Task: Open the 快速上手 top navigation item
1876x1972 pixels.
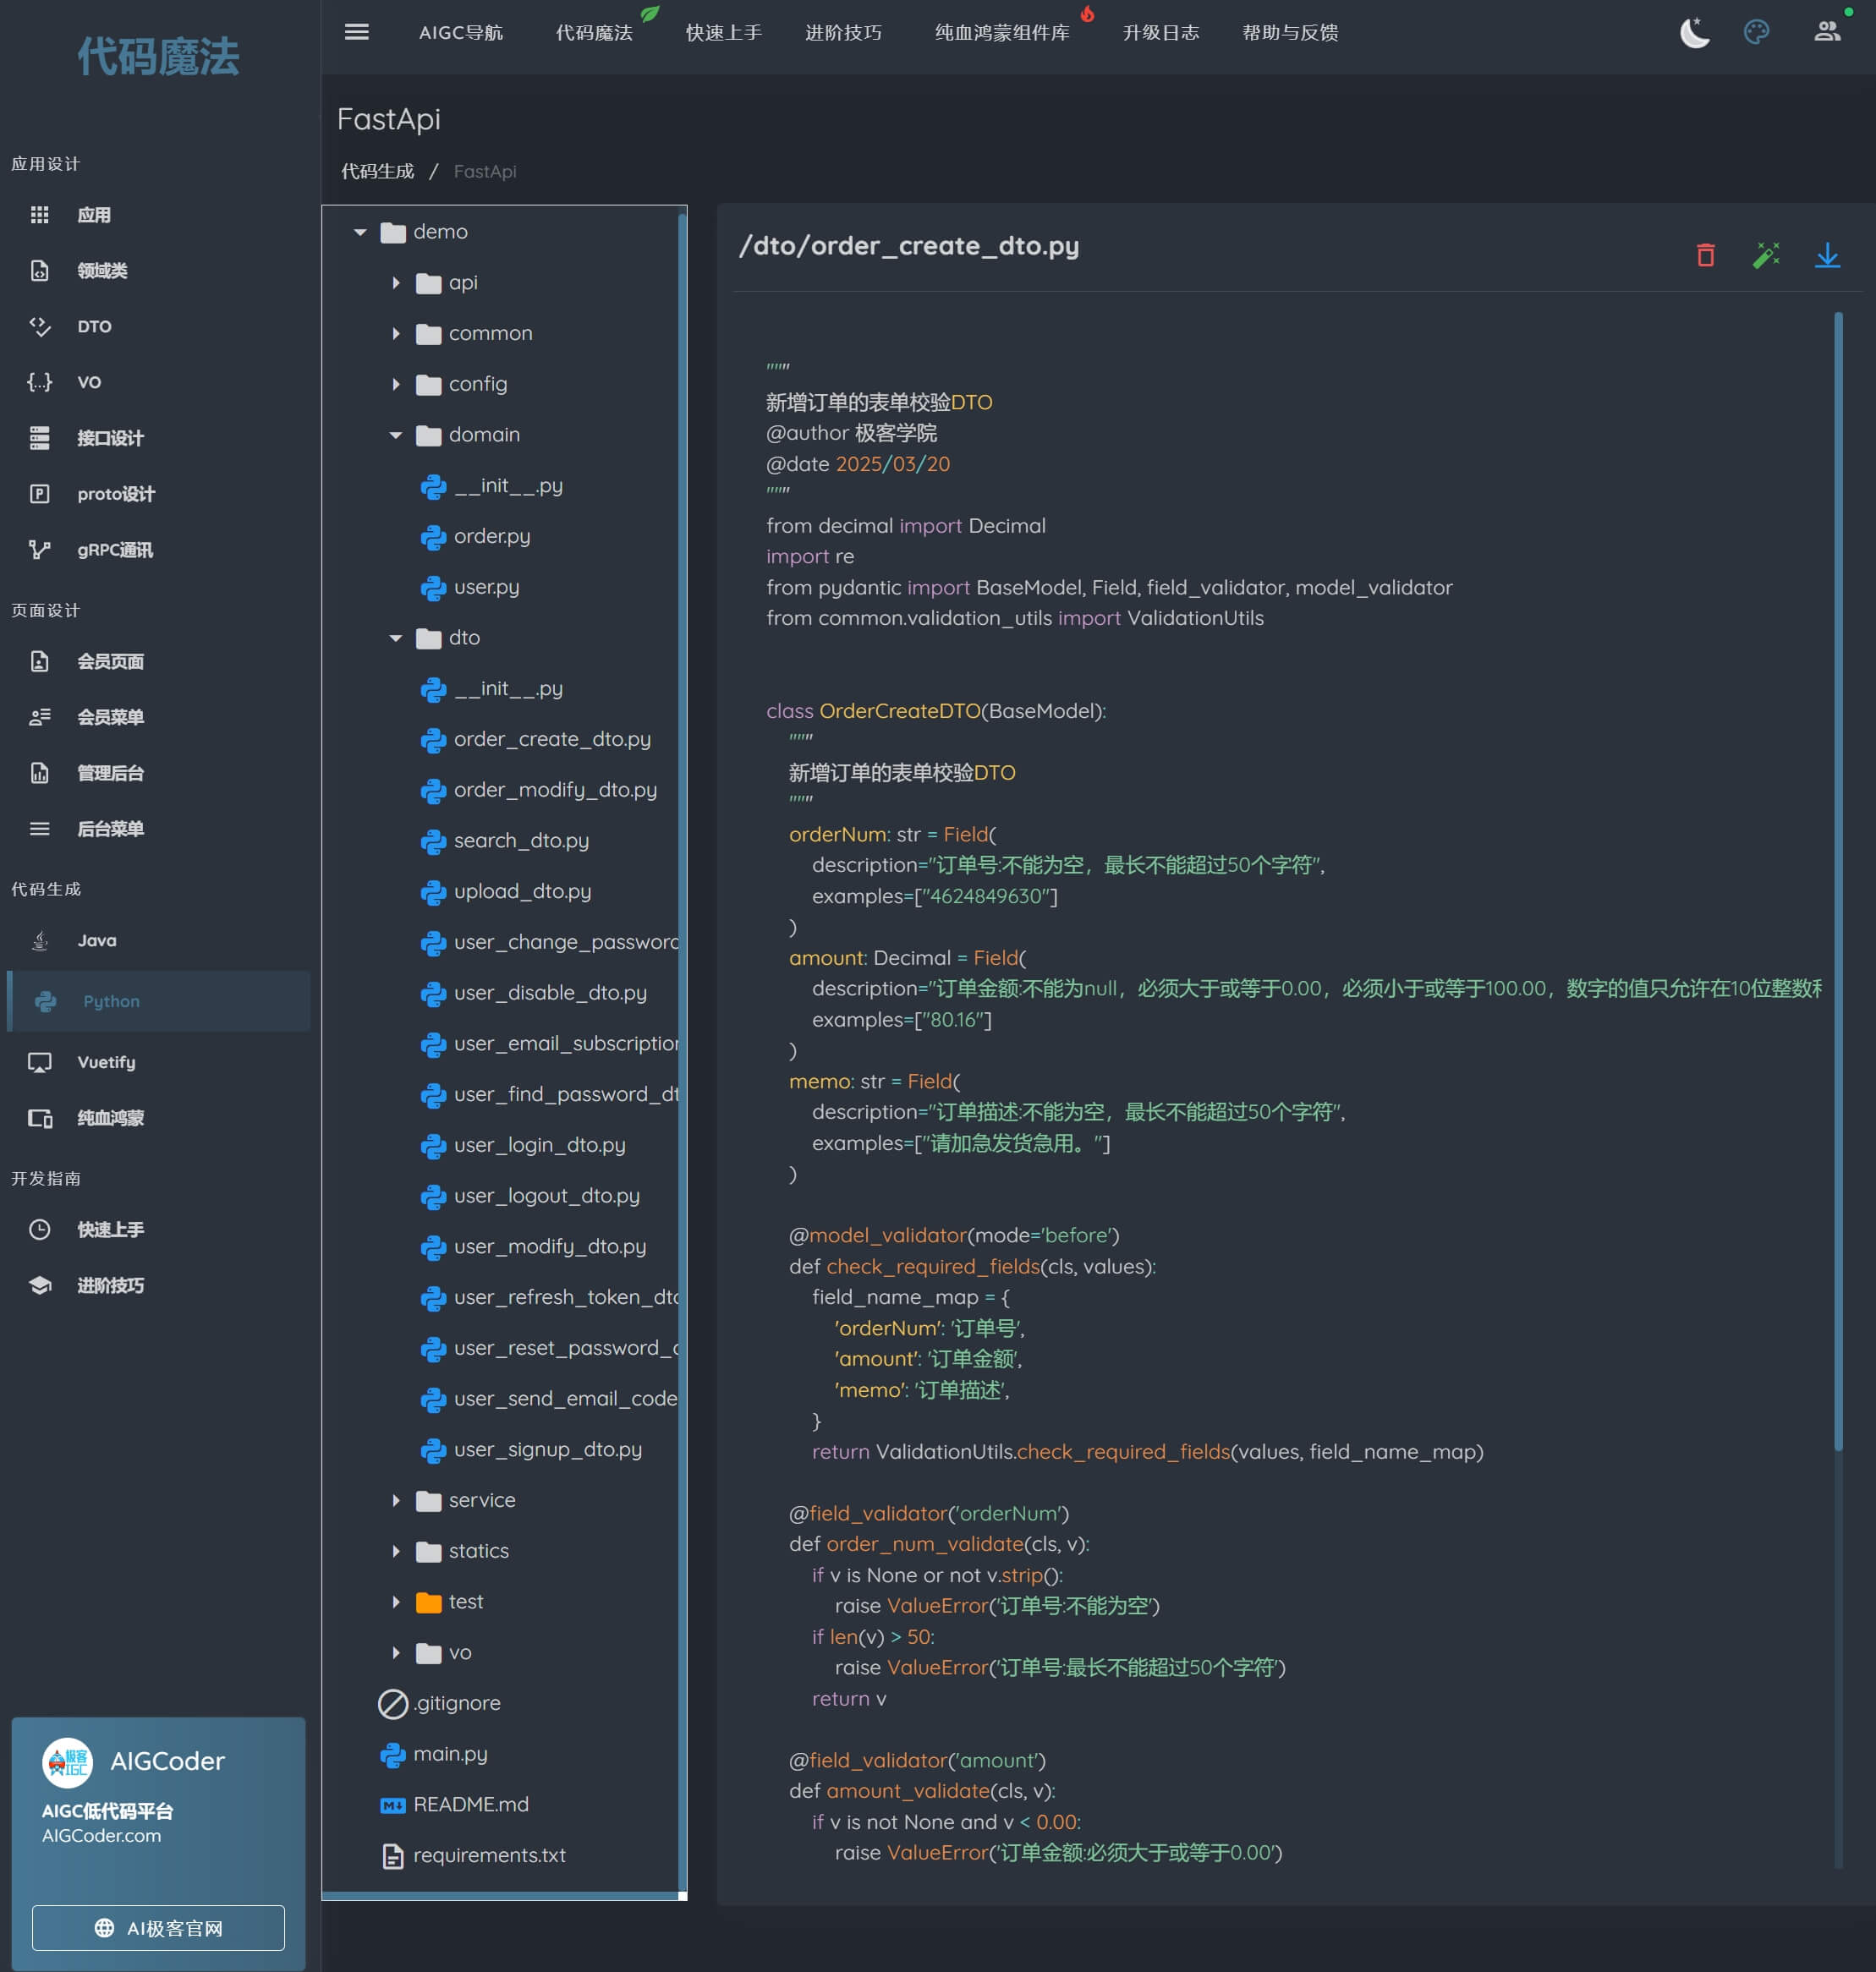Action: pos(723,32)
